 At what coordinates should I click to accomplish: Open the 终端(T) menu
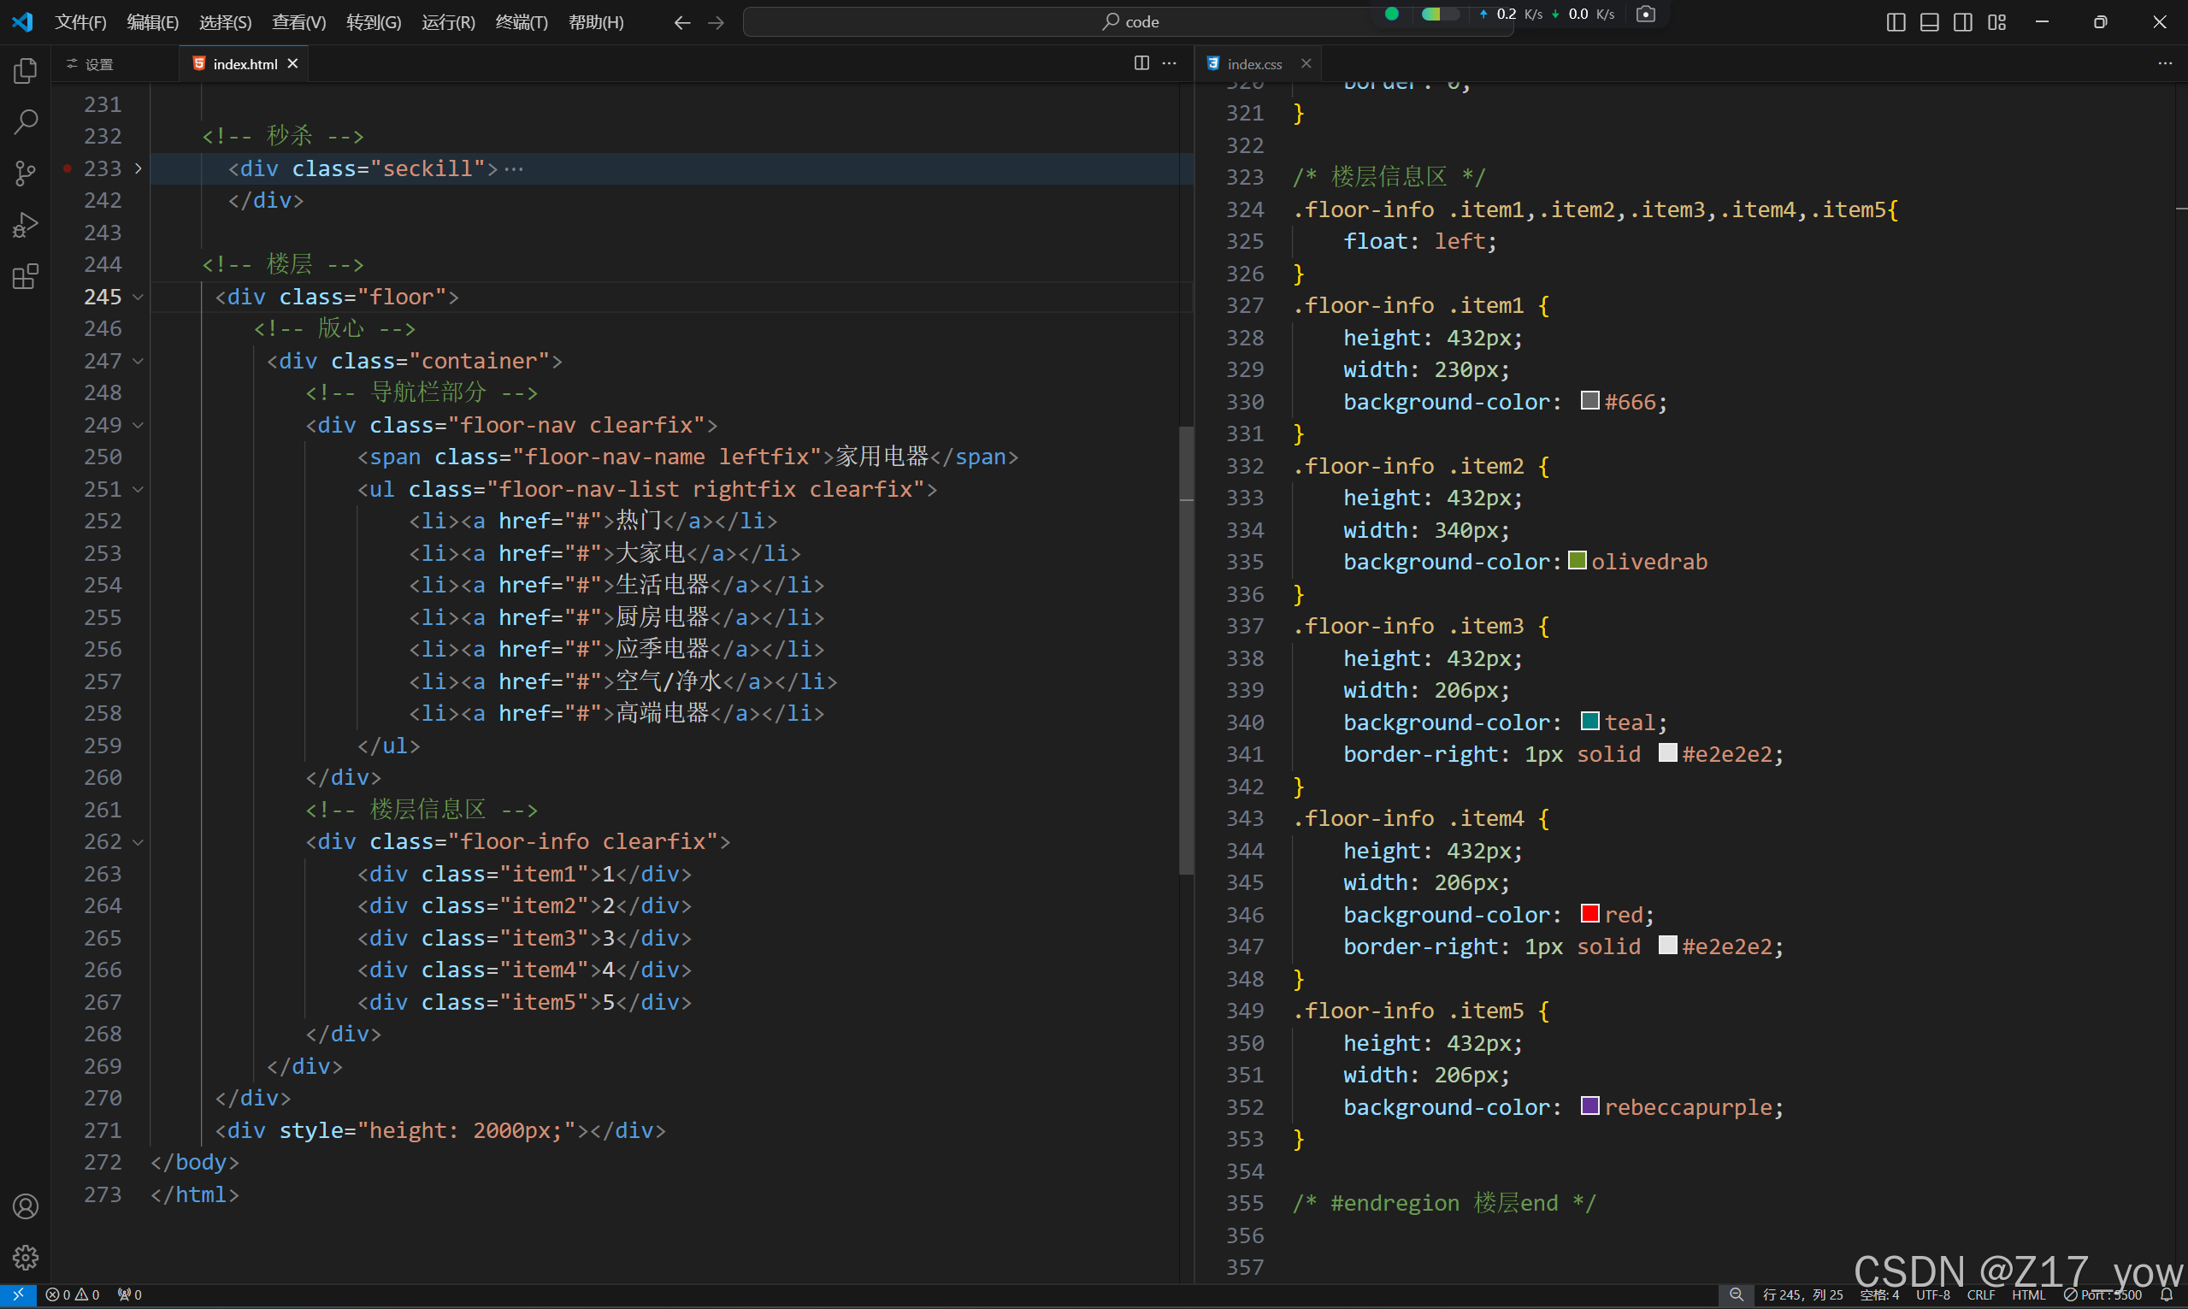pos(522,22)
